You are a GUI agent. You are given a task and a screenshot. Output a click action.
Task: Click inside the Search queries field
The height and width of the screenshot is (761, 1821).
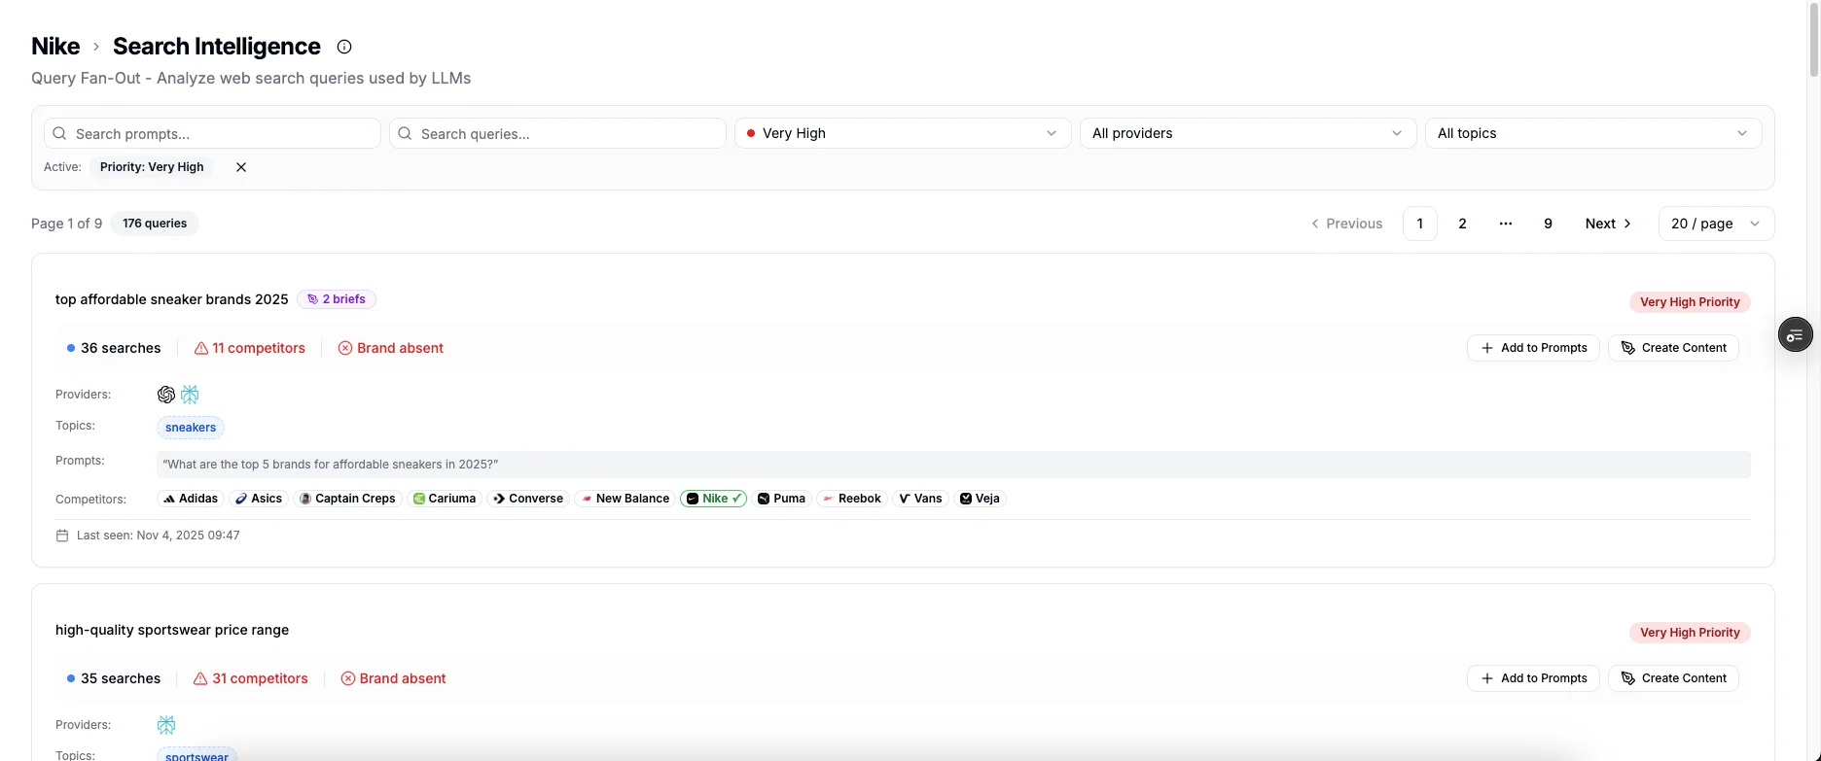coord(557,133)
